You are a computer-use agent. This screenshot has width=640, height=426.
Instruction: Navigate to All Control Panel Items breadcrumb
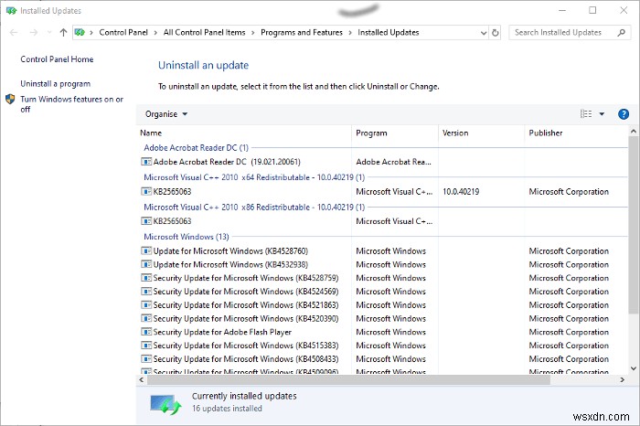tap(204, 33)
